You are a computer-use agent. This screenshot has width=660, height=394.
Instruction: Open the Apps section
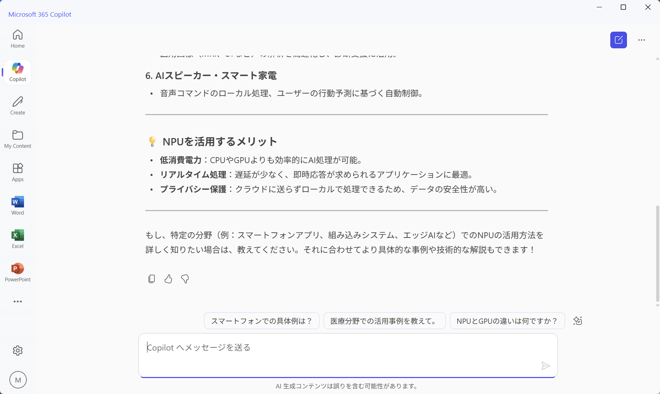coord(17,172)
